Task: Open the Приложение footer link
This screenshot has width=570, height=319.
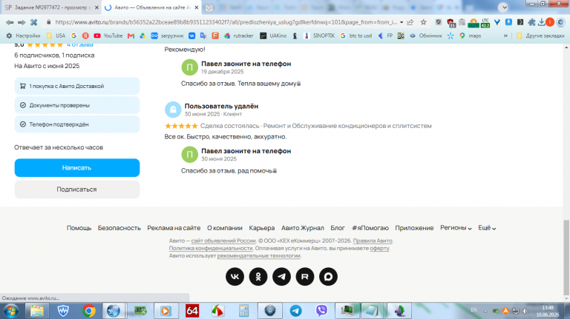Action: (414, 228)
